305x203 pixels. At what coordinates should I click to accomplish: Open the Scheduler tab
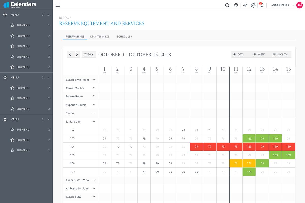click(124, 37)
